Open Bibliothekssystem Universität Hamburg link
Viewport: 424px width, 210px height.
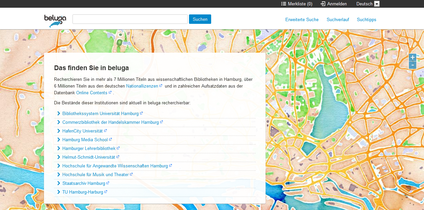coord(100,113)
